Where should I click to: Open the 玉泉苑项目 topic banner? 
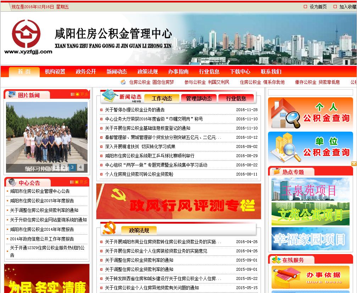coord(311,189)
